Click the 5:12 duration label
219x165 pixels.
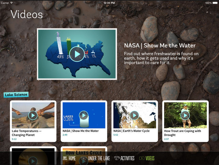(14, 139)
